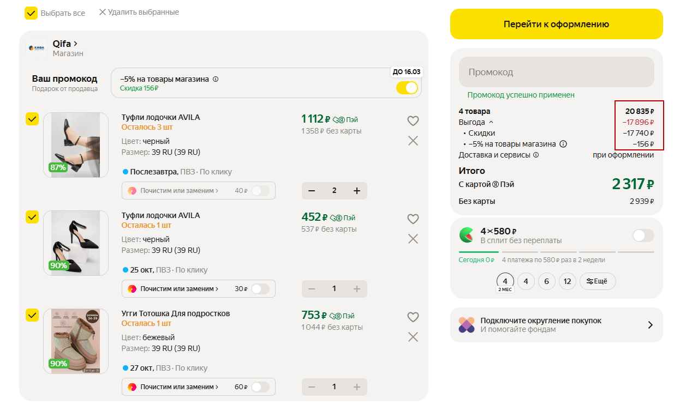This screenshot has width=692, height=405.
Task: Open the Qifa store page
Action: click(x=65, y=44)
